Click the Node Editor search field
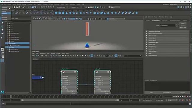 pos(133,56)
